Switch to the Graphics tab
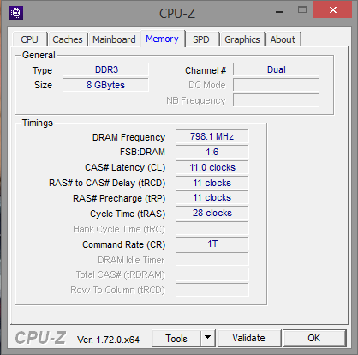Viewport: 358px width, 355px height. 242,39
